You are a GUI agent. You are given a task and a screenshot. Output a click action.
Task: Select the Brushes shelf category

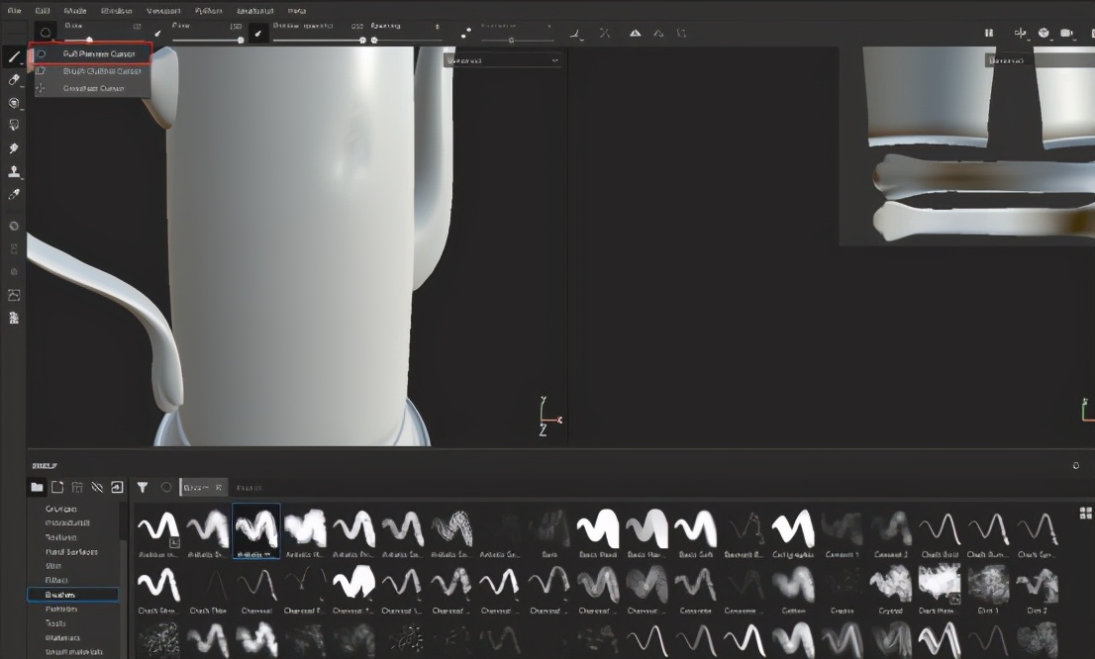coord(72,595)
